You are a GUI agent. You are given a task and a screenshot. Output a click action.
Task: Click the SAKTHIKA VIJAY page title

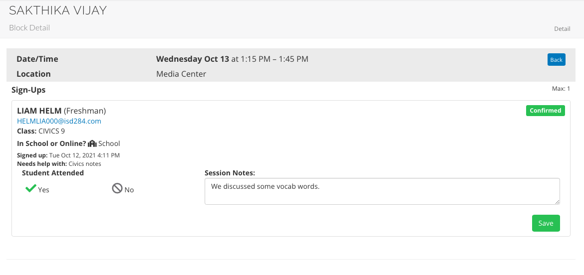58,10
